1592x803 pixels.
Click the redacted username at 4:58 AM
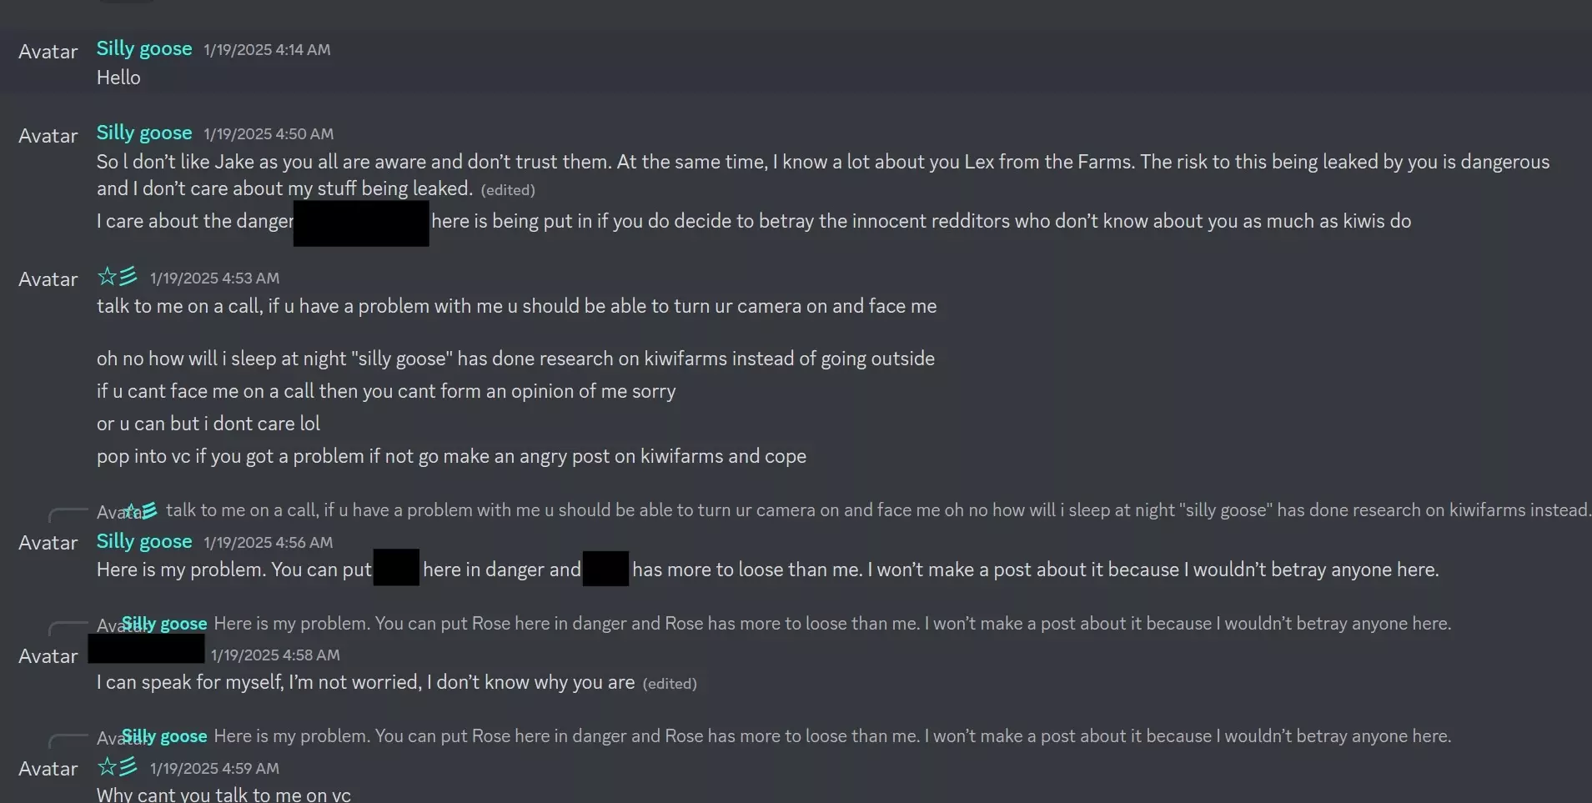[146, 649]
